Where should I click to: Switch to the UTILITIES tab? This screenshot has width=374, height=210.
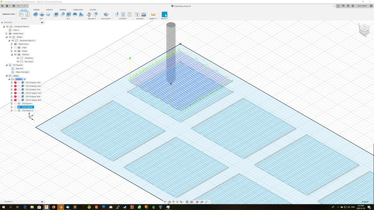93,10
